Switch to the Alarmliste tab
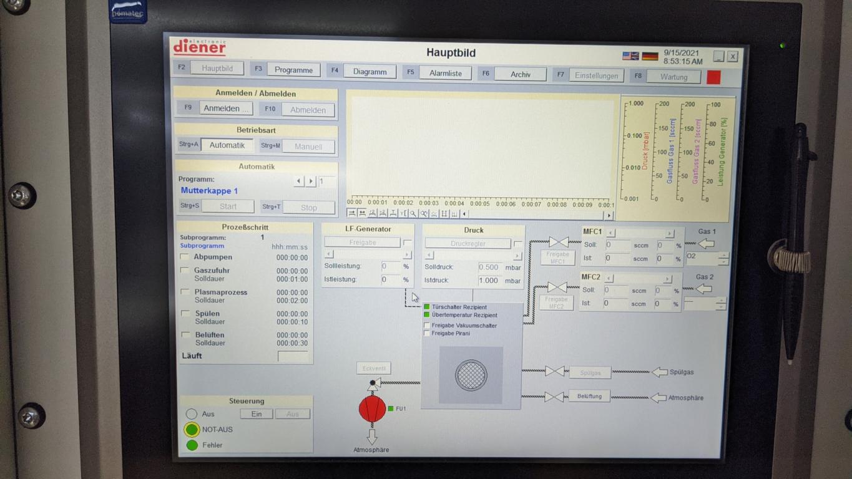The image size is (852, 479). pyautogui.click(x=444, y=73)
